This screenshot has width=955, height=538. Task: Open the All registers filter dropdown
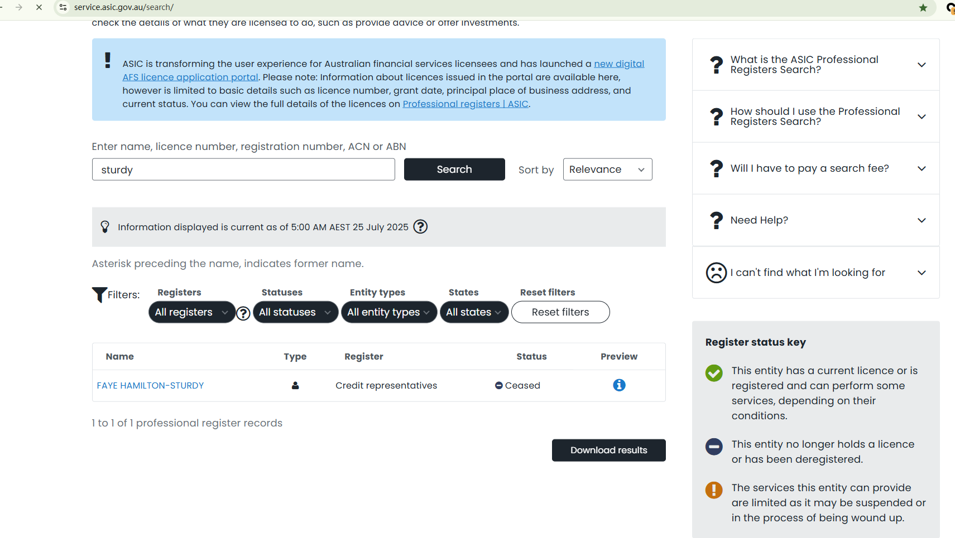tap(191, 312)
